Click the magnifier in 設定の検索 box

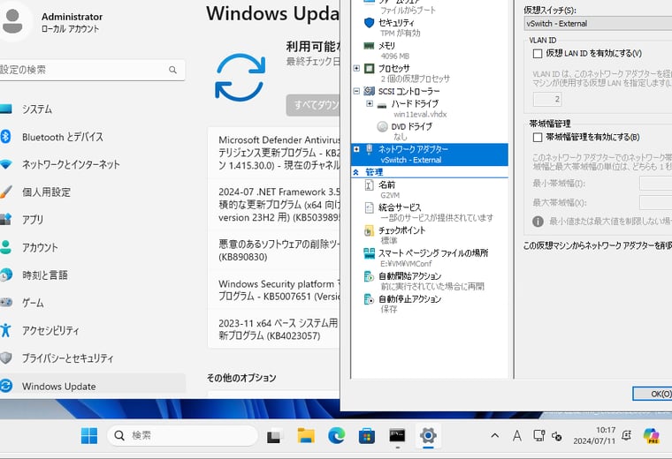172,70
